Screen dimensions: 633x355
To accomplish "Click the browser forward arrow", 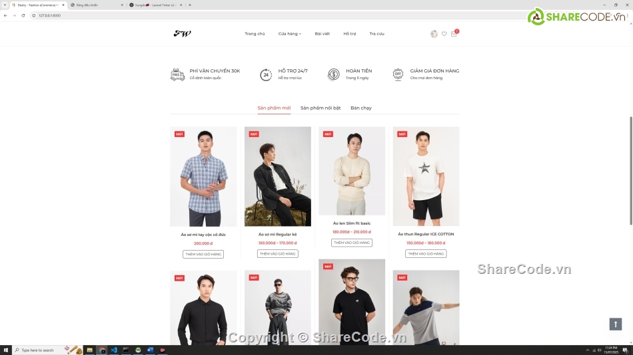I will (x=14, y=15).
